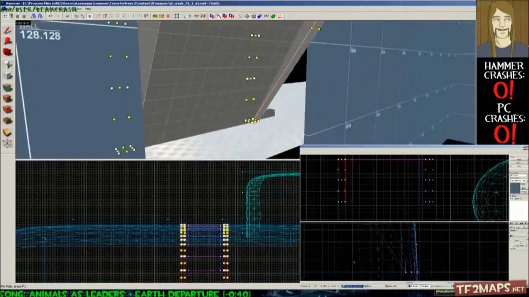Click the camera label in 3D view
Screen dimensions: 529x297
24,23
